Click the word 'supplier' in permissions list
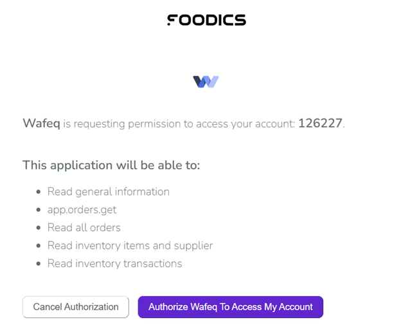The image size is (401, 336). (x=192, y=246)
